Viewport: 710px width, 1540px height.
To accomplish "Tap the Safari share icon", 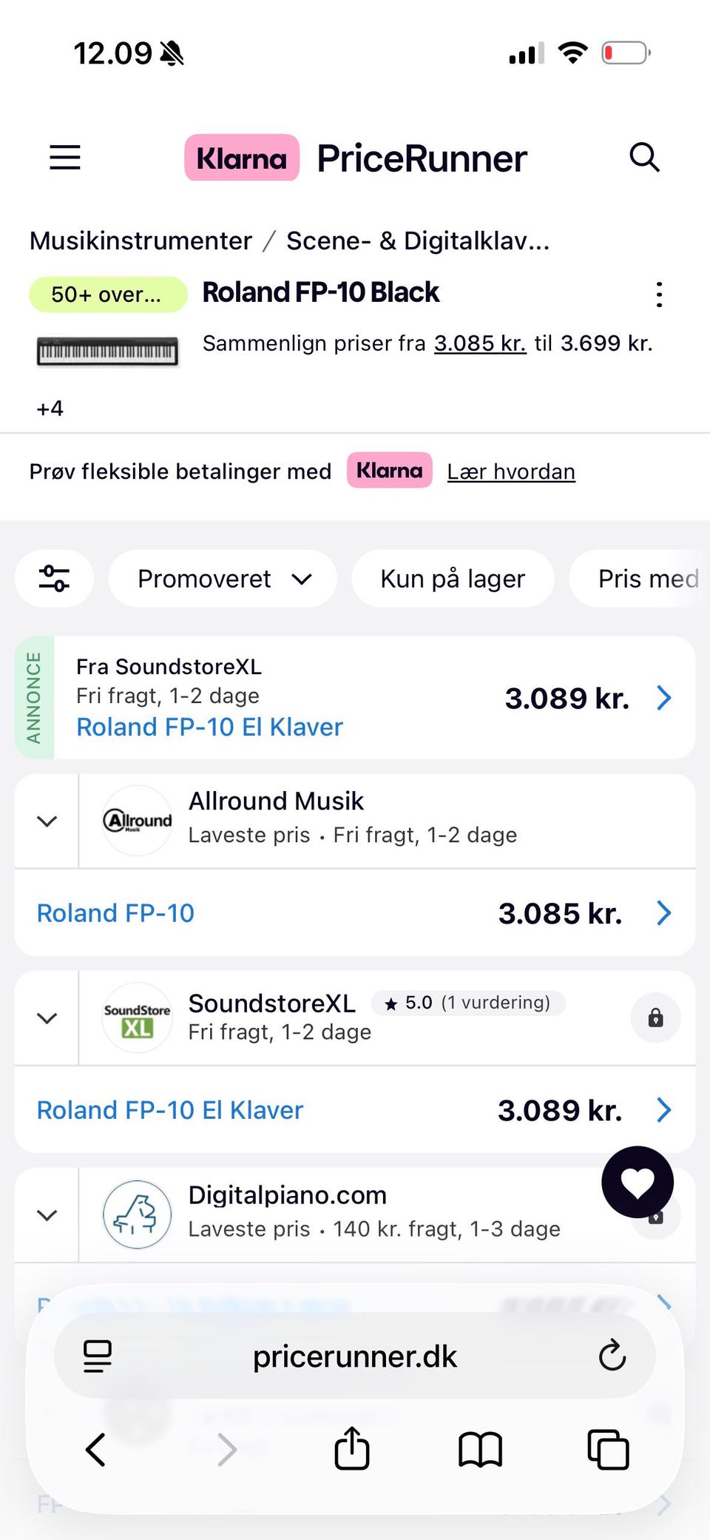I will [x=352, y=1448].
